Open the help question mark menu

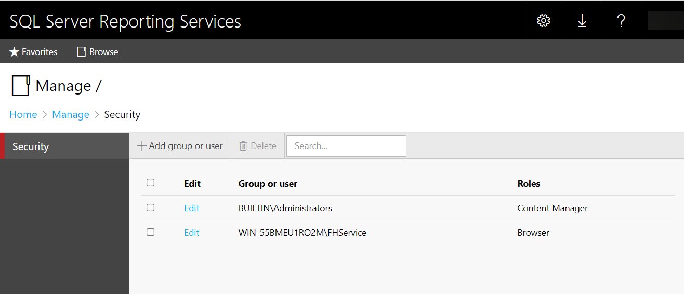coord(621,20)
